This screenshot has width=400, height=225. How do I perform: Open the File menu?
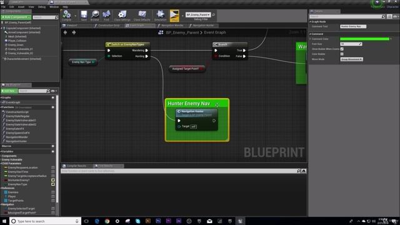pos(3,7)
